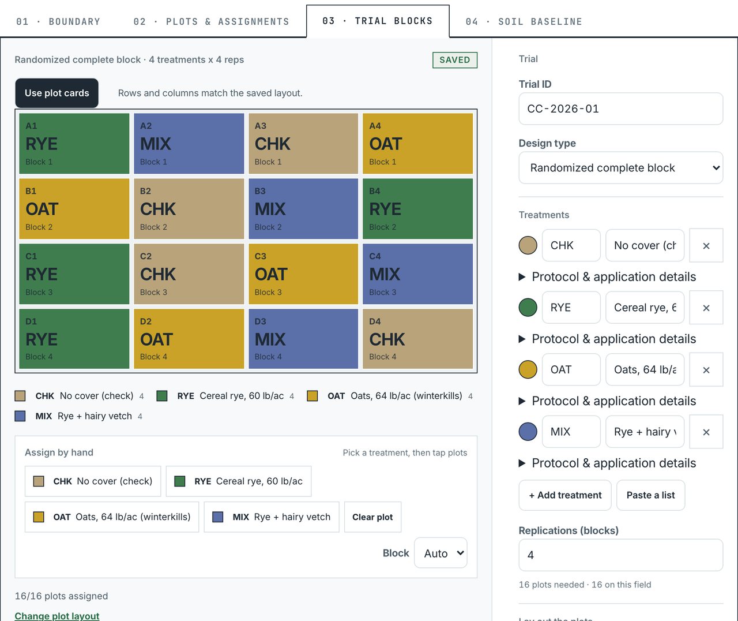
Task: Pick MIX Rye + hairy vetch treatment to assign
Action: (x=272, y=517)
